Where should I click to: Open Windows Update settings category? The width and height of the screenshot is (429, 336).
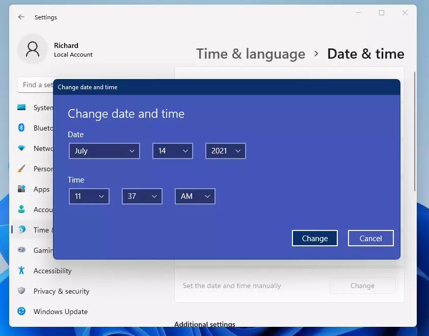[61, 312]
